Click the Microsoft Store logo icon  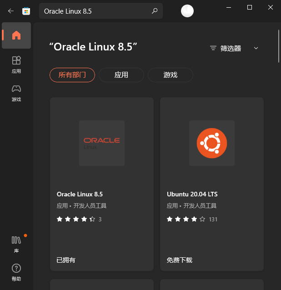click(26, 11)
